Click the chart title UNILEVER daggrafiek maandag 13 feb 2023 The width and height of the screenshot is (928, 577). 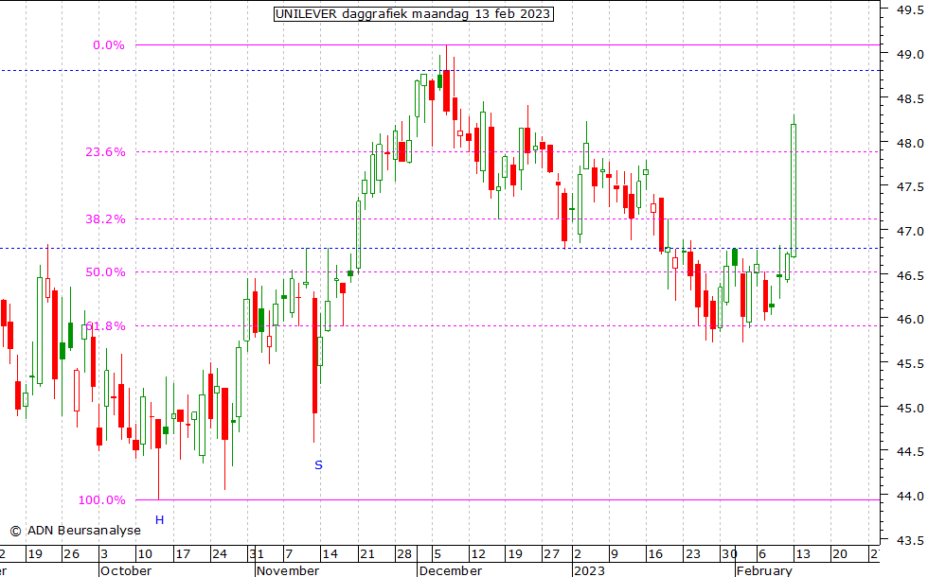(413, 13)
